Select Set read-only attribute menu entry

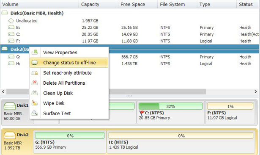click(x=69, y=73)
